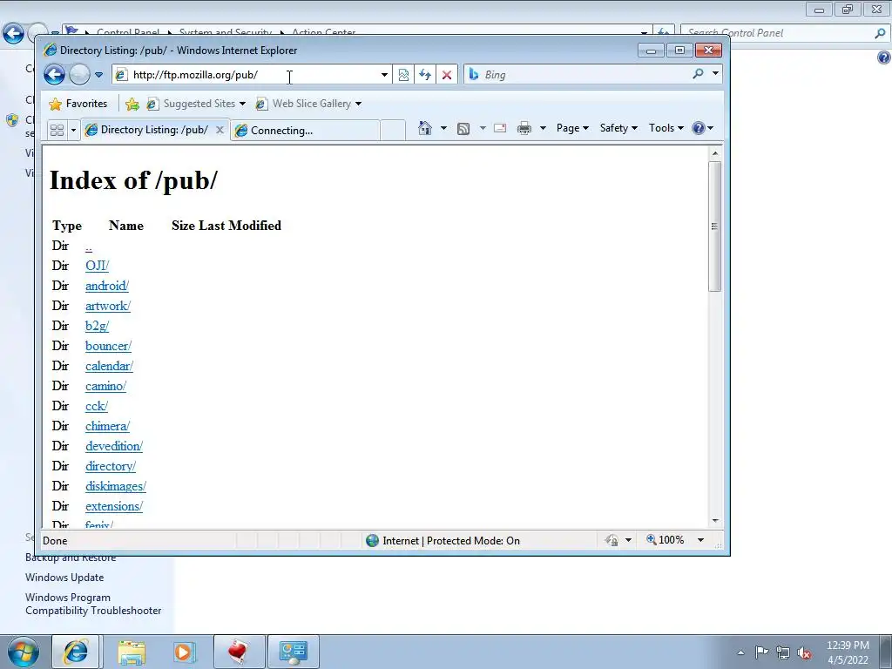Open the Page menu
This screenshot has width=892, height=669.
point(572,128)
